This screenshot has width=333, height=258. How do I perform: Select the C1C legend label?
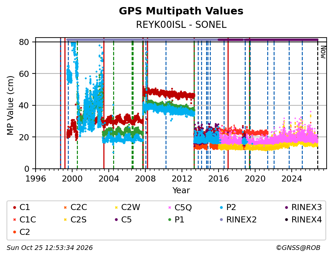pyautogui.click(x=28, y=220)
